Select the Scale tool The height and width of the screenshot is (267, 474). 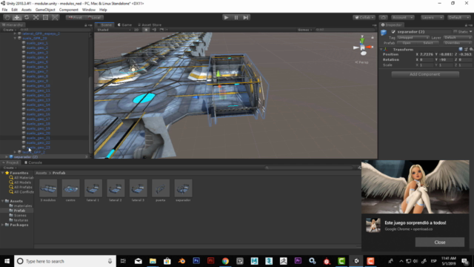pyautogui.click(x=36, y=18)
